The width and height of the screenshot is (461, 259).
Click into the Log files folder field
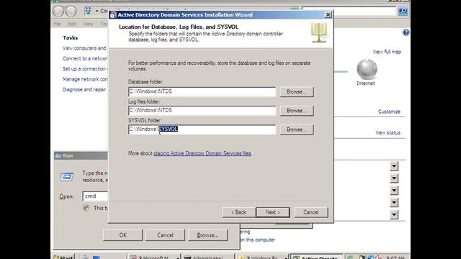click(x=202, y=110)
